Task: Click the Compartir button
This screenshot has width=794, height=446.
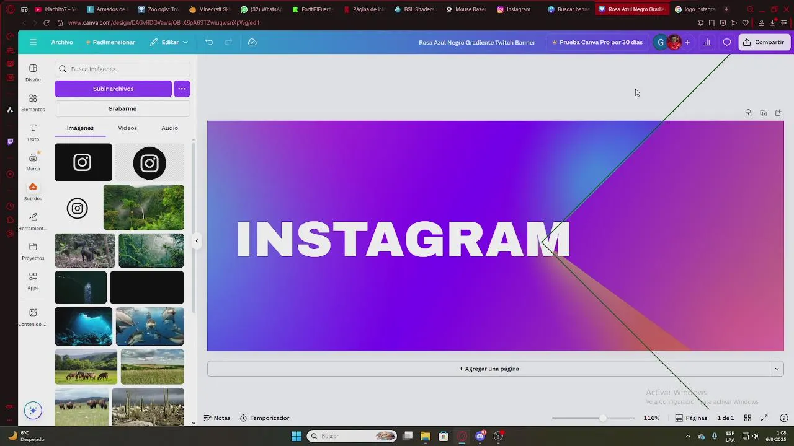Action: [764, 42]
